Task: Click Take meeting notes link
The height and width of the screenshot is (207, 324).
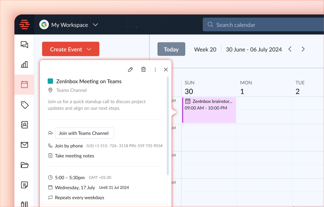Action: click(75, 156)
